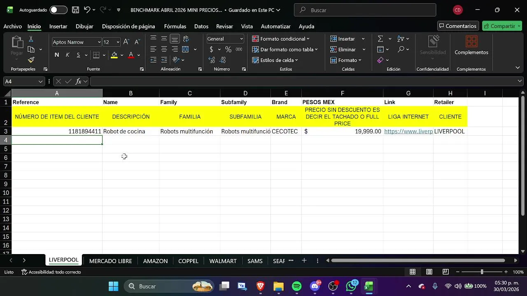Click the Merge and center cells icon
The width and height of the screenshot is (527, 296).
click(185, 49)
